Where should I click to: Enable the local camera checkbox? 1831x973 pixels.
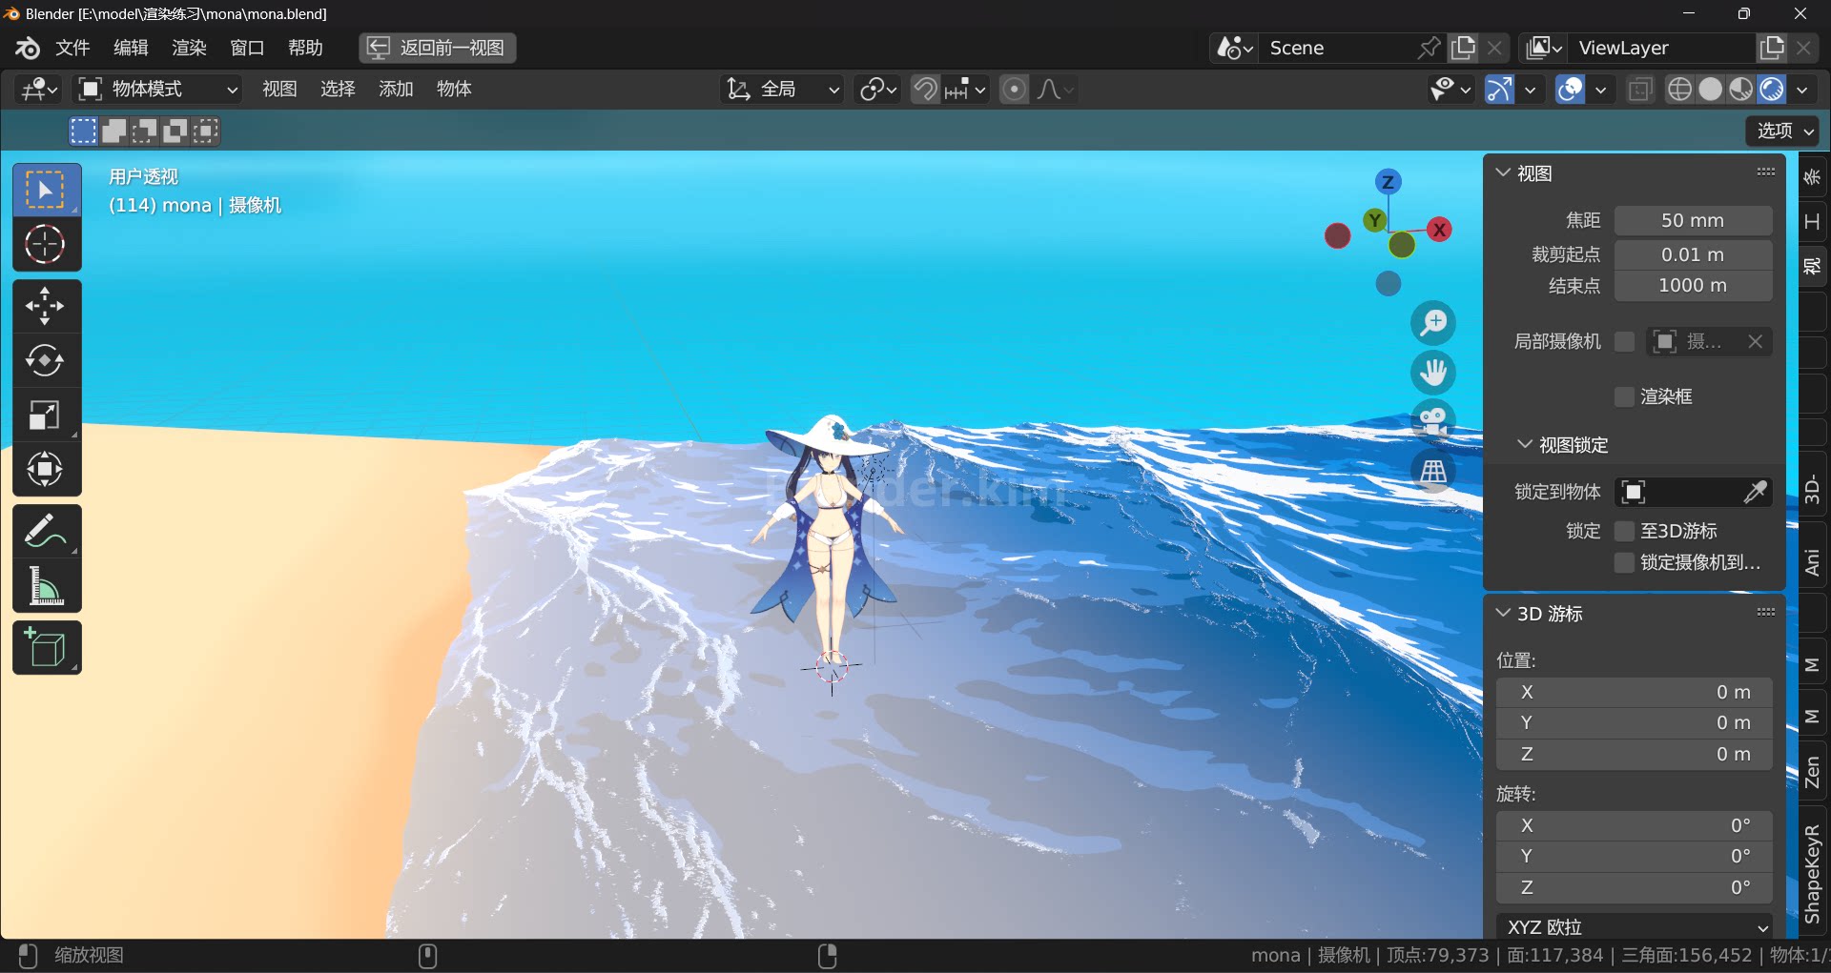click(1625, 341)
